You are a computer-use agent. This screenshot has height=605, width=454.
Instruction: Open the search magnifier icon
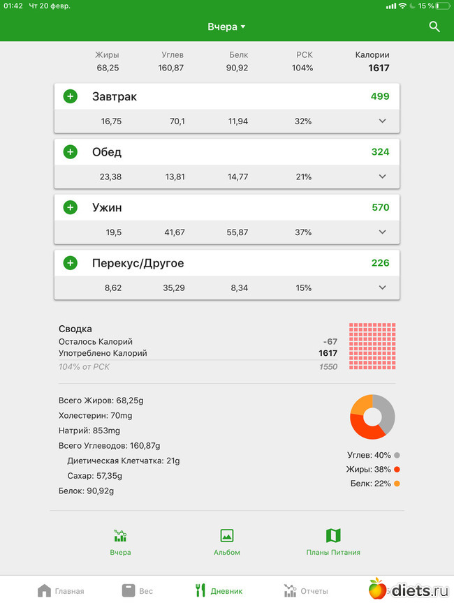434,27
